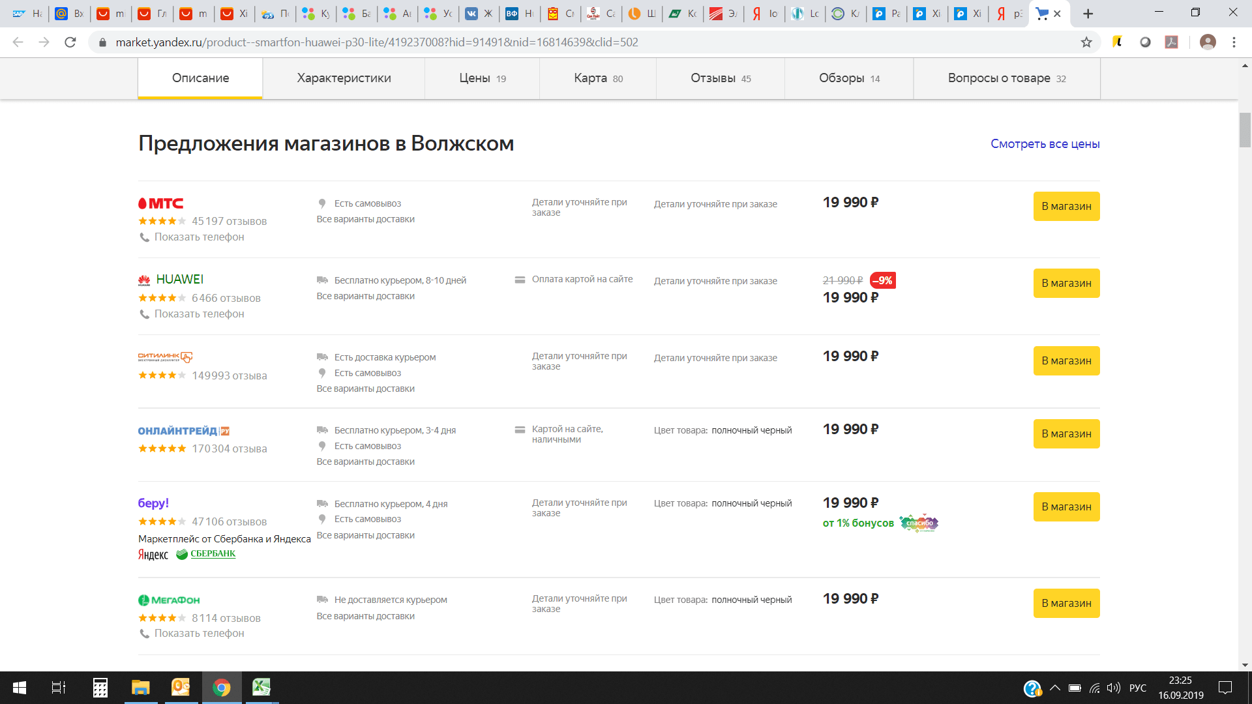Expand all delivery options for Onlinetrade

[365, 462]
